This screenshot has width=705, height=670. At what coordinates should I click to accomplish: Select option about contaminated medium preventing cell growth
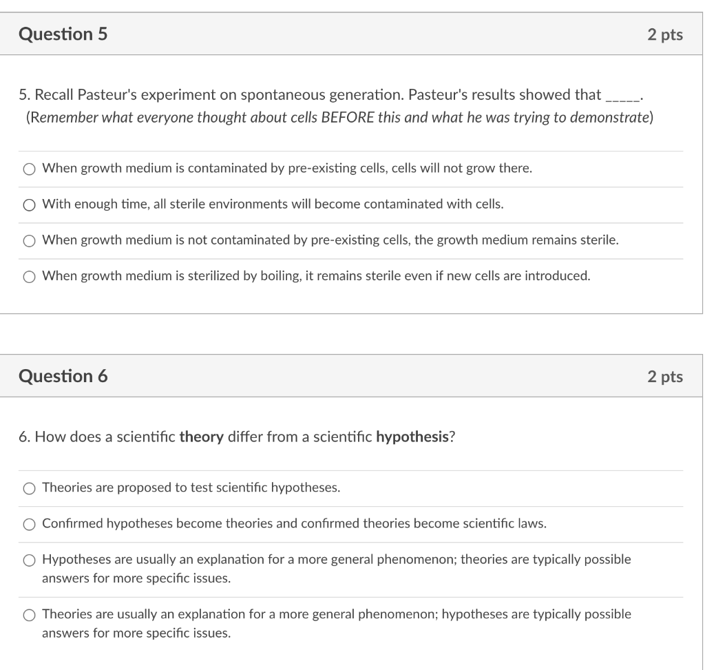tap(30, 168)
